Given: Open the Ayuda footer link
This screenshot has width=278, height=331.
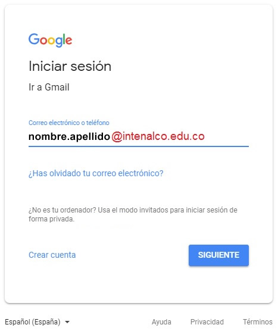Looking at the screenshot, I should click(x=161, y=322).
